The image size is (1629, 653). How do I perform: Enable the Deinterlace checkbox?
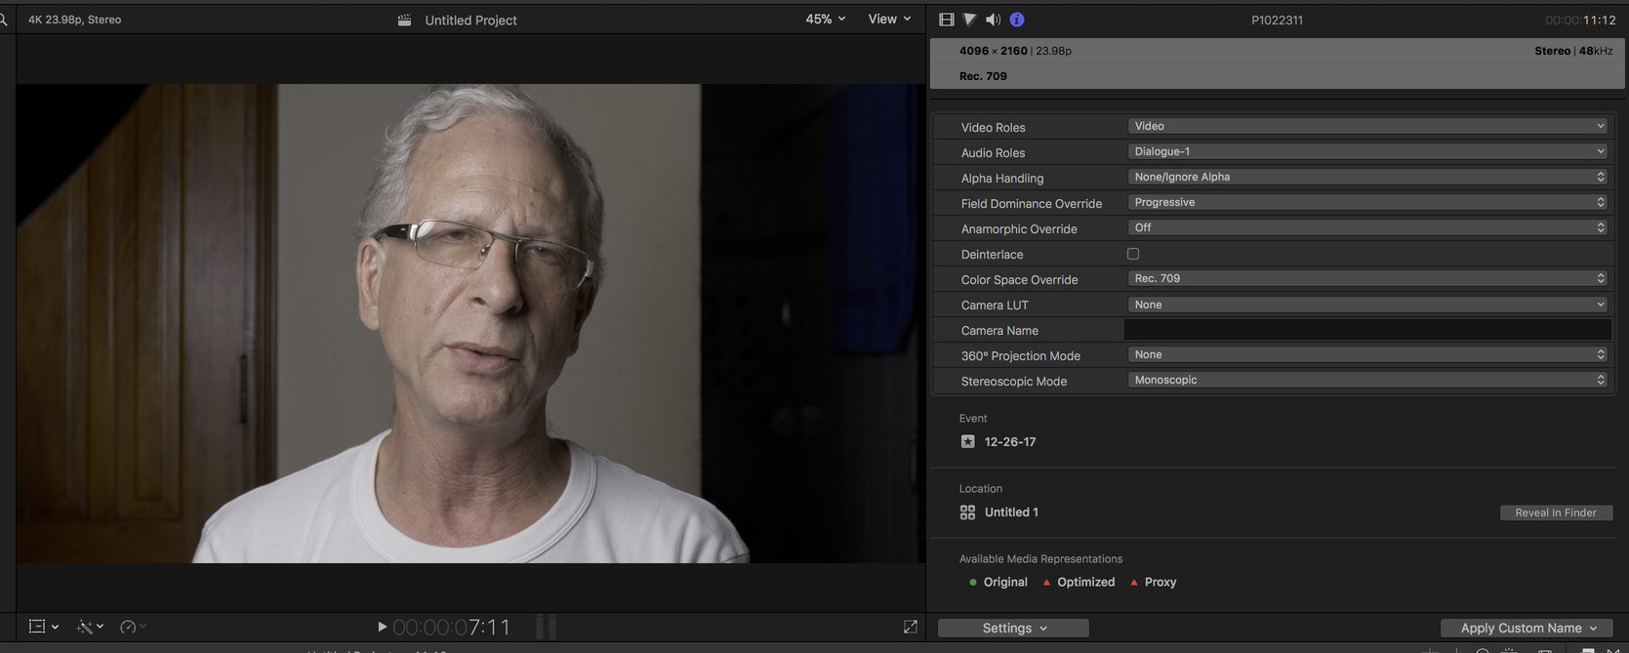[1133, 254]
